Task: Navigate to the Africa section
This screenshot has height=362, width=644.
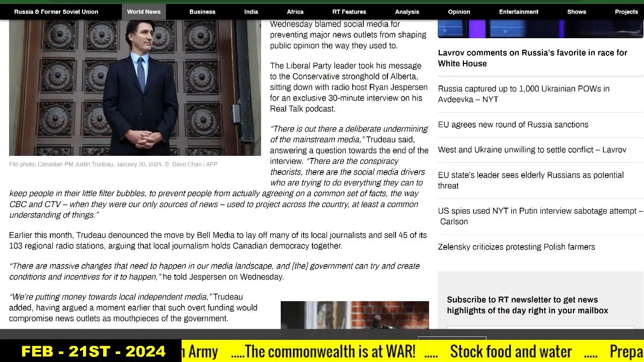Action: click(x=295, y=12)
